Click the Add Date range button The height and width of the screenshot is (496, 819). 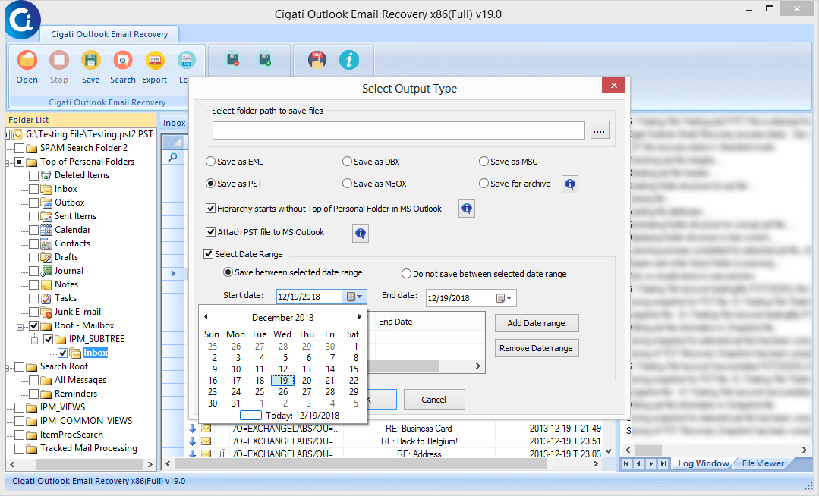(x=537, y=323)
